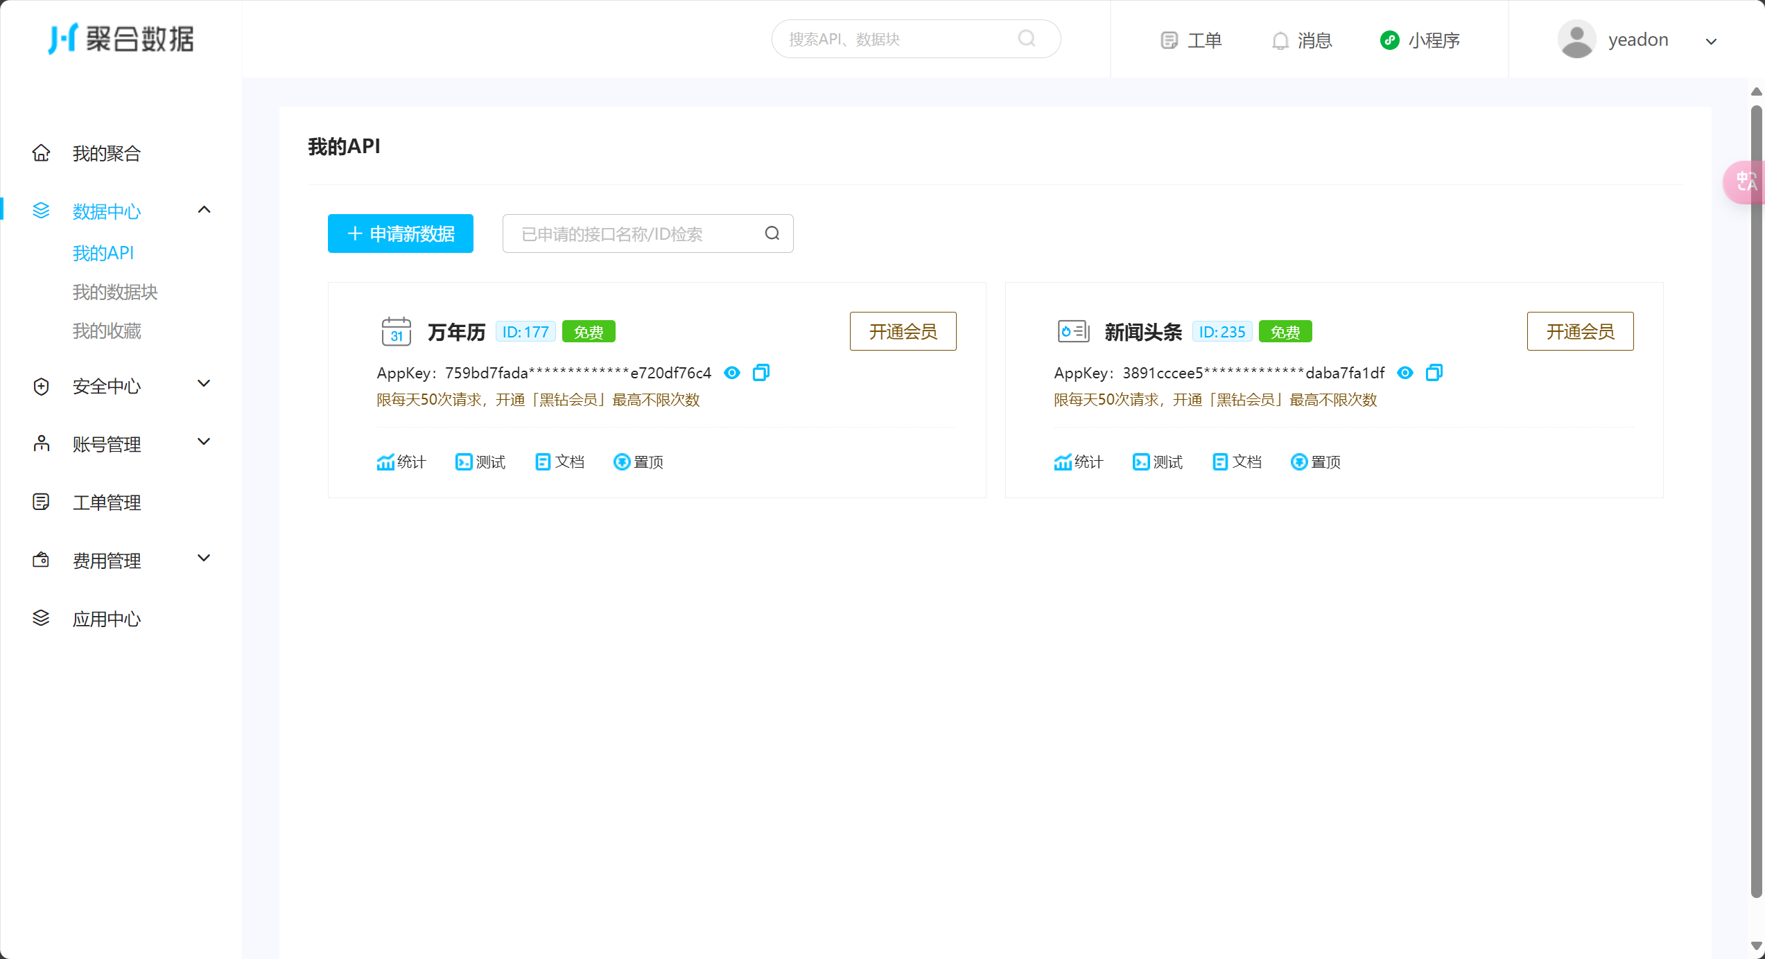Click the 消息 bell icon in header
This screenshot has height=959, width=1765.
pos(1280,41)
